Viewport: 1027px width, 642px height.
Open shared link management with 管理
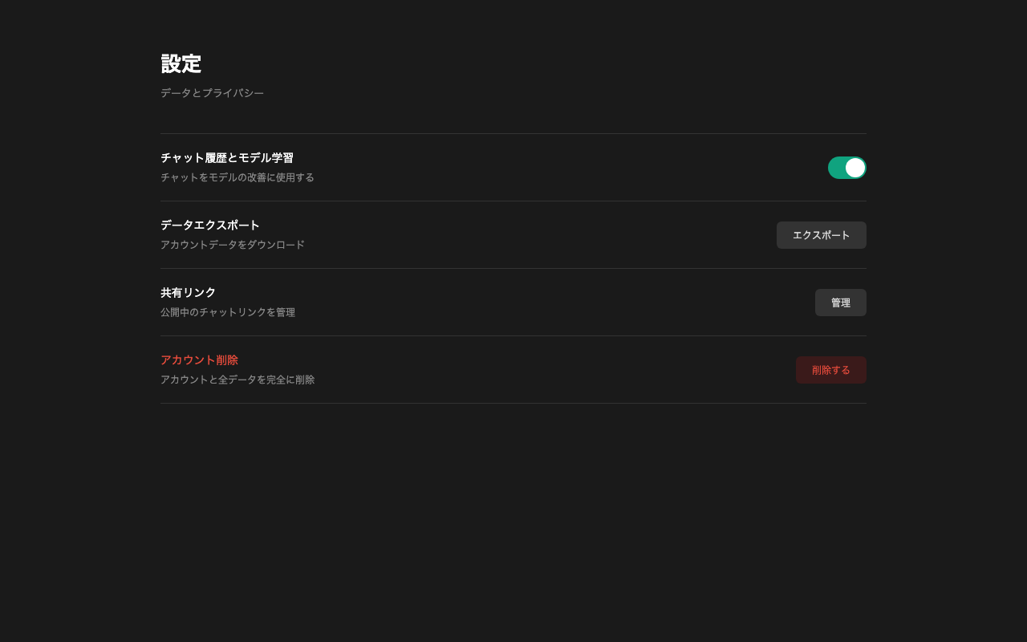[840, 303]
